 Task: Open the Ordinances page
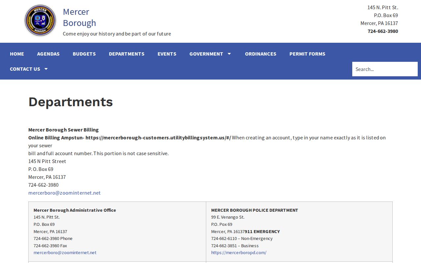pos(260,54)
